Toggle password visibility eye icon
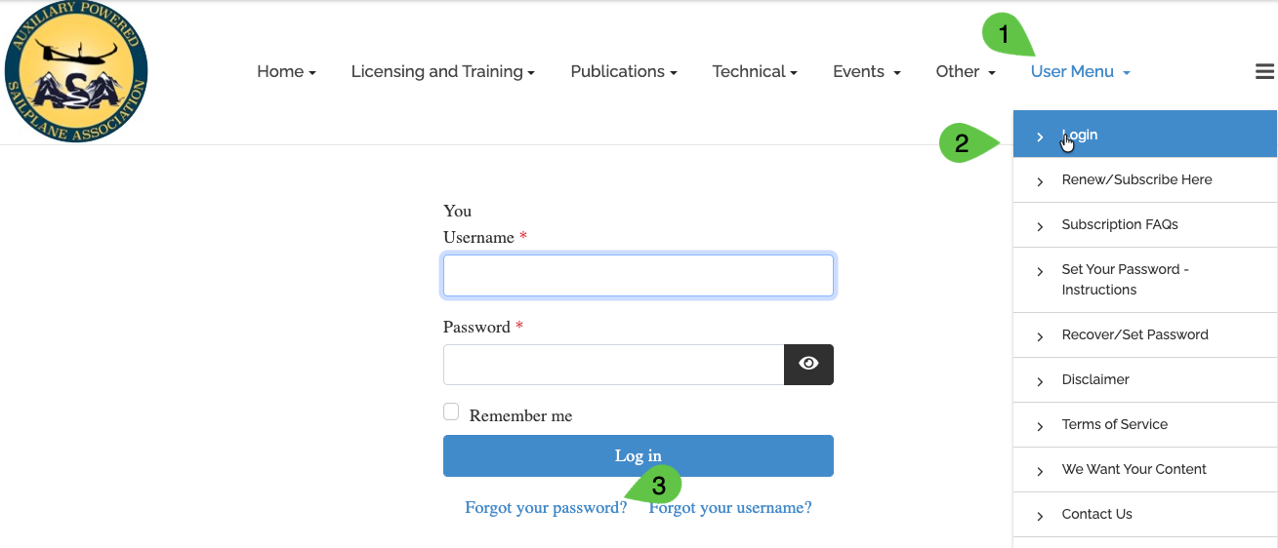This screenshot has height=548, width=1278. click(x=808, y=365)
